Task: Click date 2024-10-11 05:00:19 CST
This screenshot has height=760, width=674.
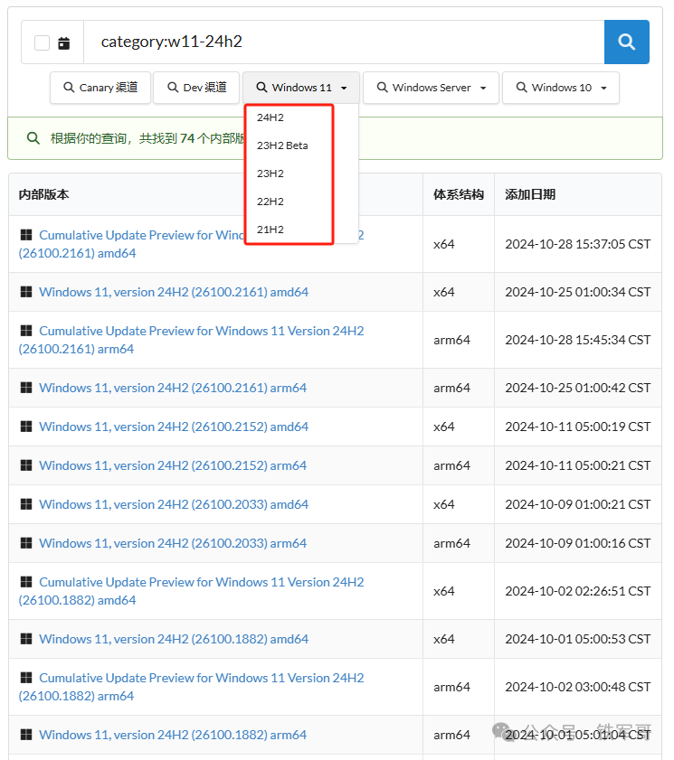Action: 577,427
